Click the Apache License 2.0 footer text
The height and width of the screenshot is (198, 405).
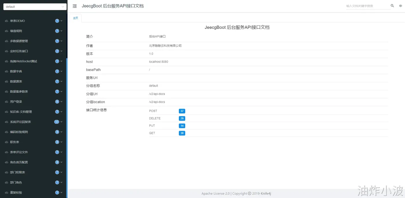(x=216, y=193)
